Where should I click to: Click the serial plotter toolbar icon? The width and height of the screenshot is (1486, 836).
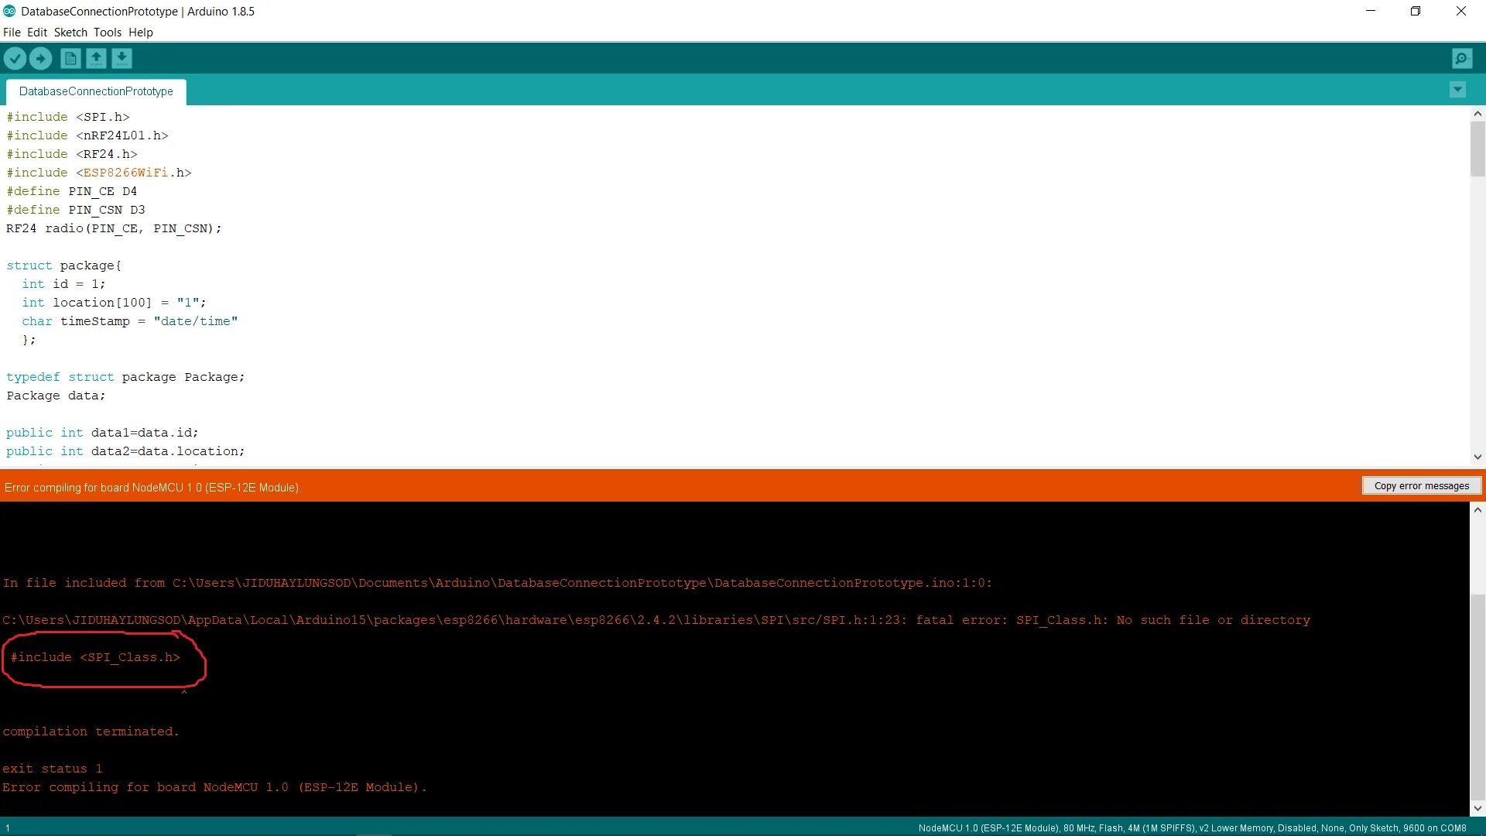[x=1461, y=58]
